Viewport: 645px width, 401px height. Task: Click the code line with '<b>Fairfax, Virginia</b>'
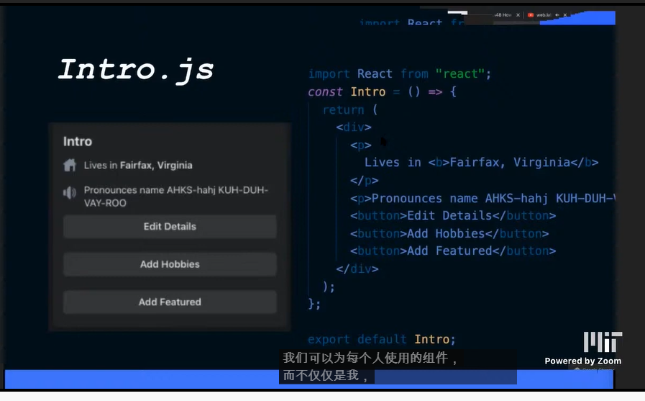click(481, 163)
